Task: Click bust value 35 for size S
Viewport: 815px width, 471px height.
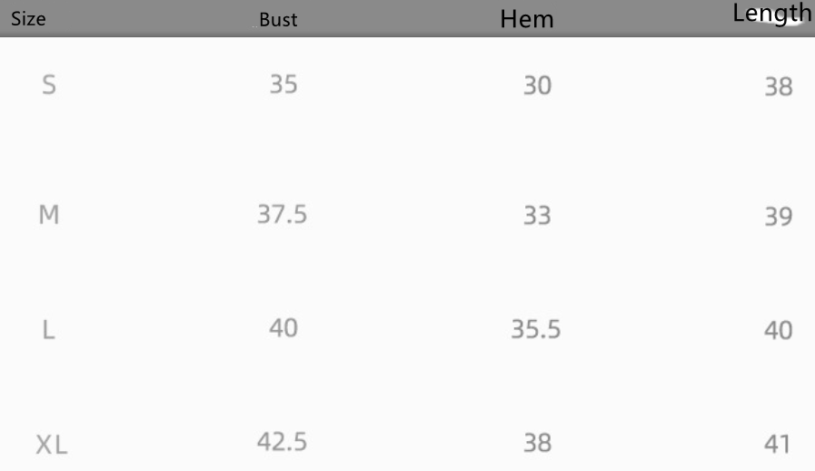Action: (x=283, y=85)
